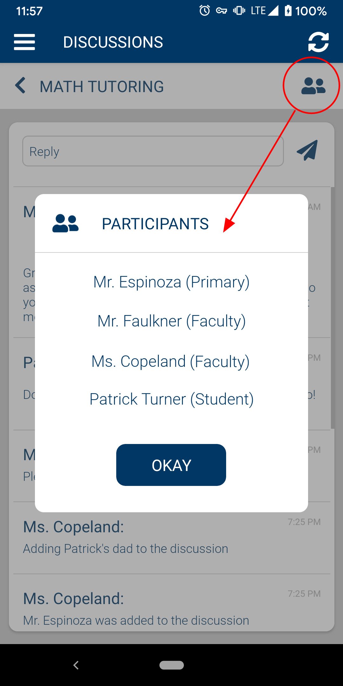Select Mr. Espinoza (Primary) participant

[x=171, y=282]
